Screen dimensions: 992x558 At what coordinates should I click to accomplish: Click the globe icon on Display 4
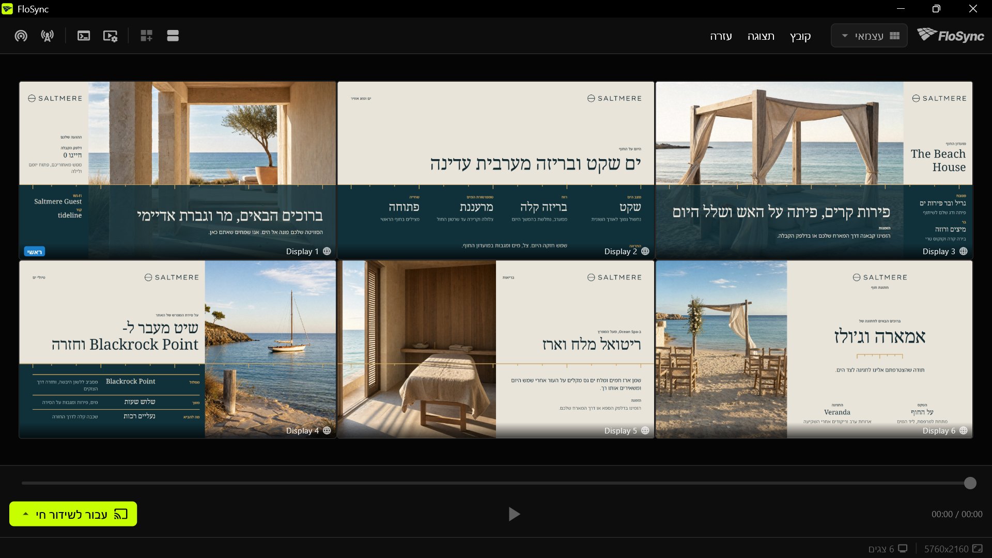tap(327, 430)
